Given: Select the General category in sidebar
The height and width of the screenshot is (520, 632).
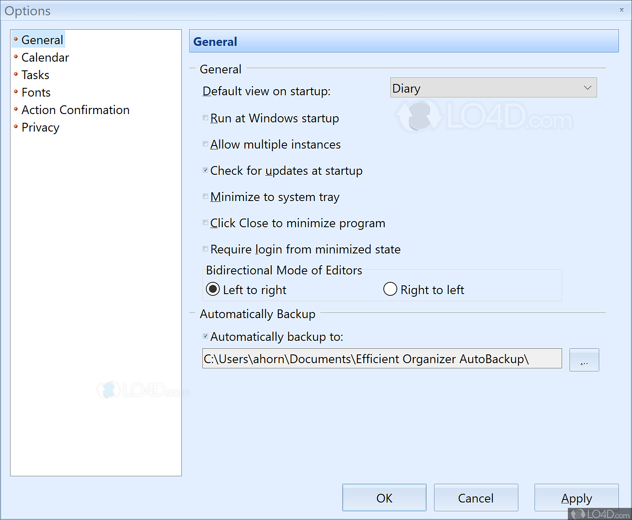Looking at the screenshot, I should 42,40.
